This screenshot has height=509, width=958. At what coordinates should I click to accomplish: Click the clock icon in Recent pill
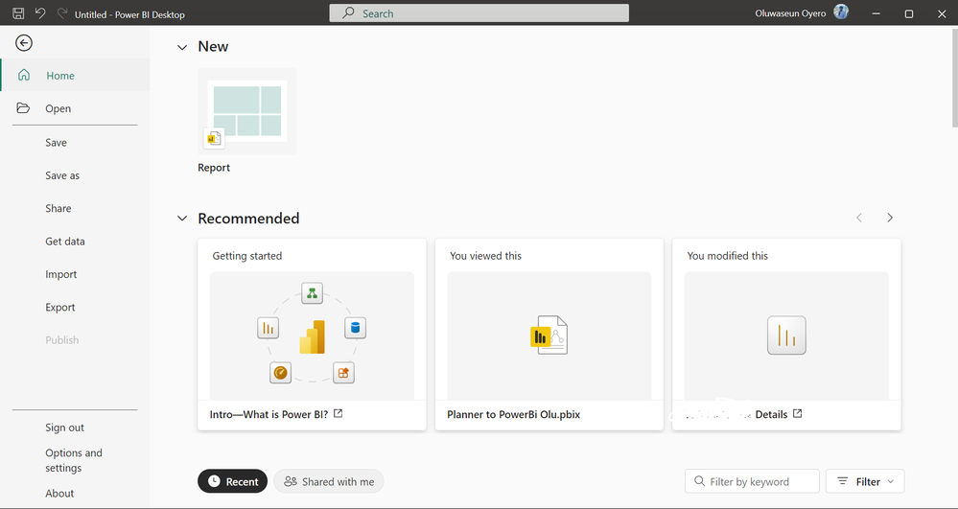214,481
